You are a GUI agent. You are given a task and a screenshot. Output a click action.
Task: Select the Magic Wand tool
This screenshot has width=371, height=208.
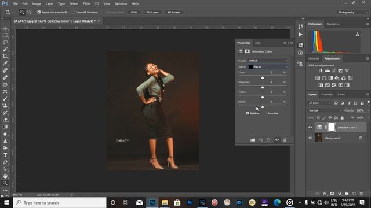[5, 49]
